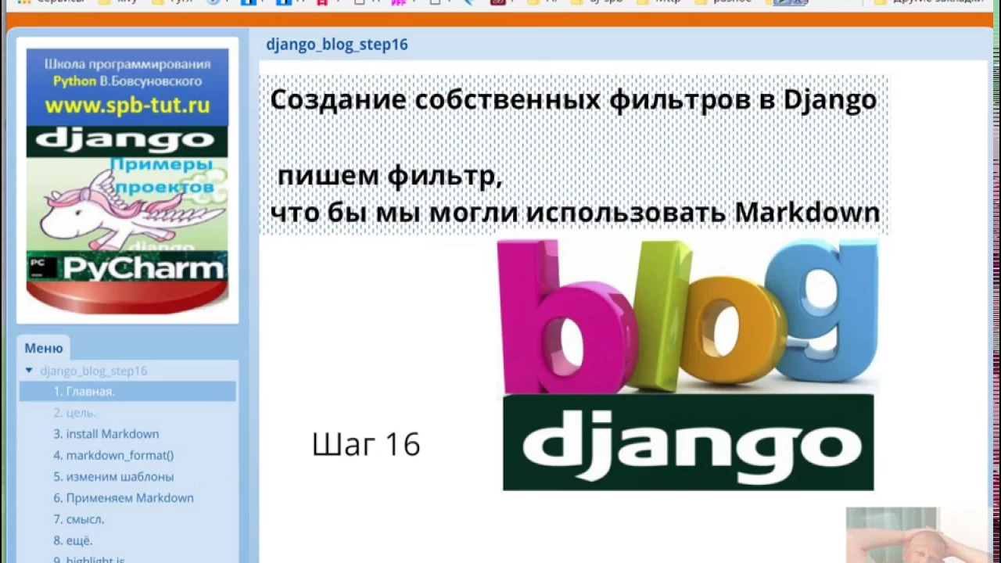Image resolution: width=1001 pixels, height=563 pixels.
Task: Click the django_blog_step16 page title
Action: [337, 45]
